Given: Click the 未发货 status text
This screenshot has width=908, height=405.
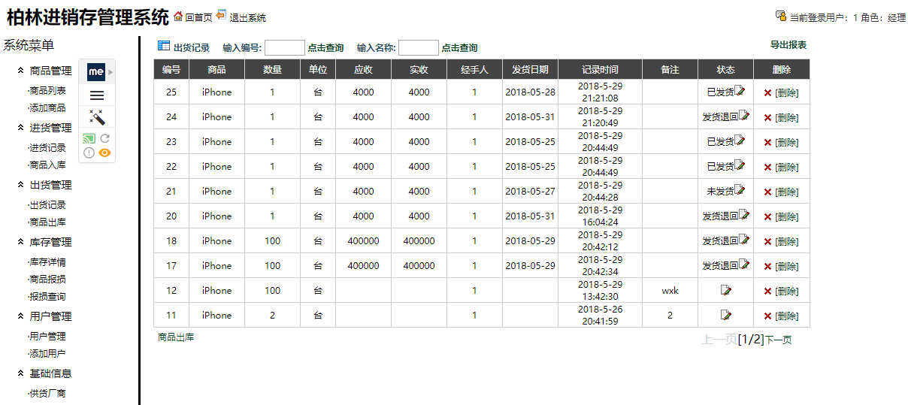Looking at the screenshot, I should (x=720, y=192).
